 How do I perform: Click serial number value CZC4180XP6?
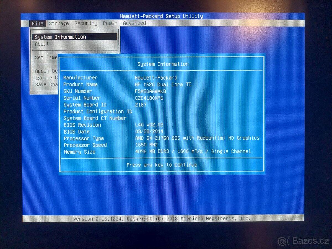tap(149, 98)
